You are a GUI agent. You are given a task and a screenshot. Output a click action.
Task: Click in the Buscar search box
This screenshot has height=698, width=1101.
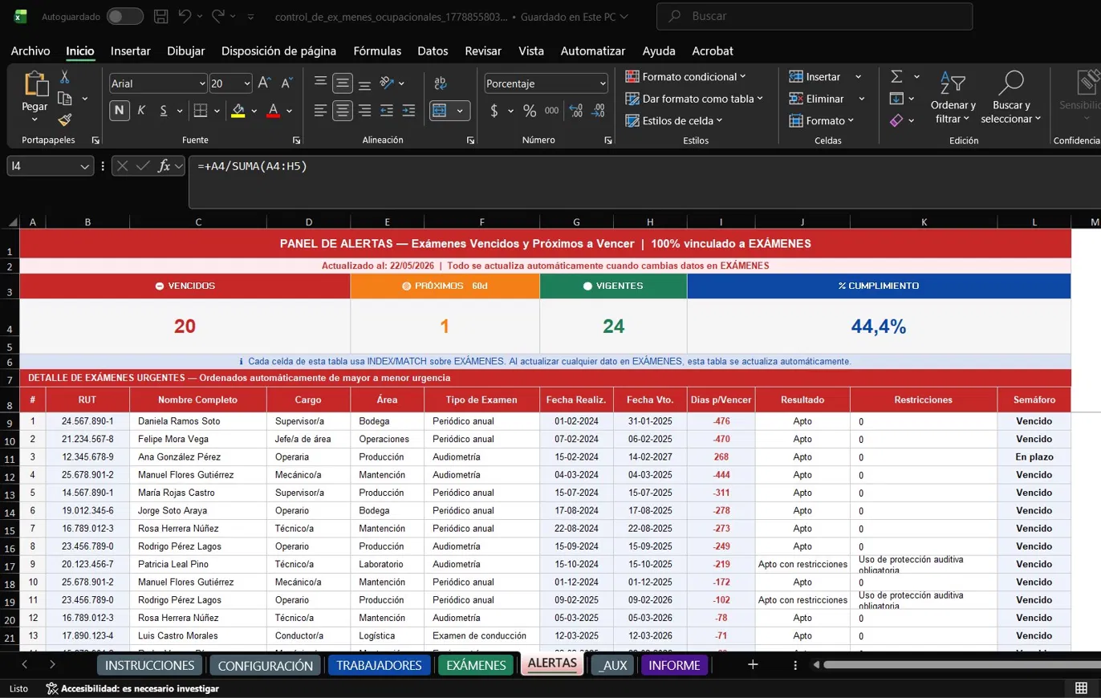[815, 16]
